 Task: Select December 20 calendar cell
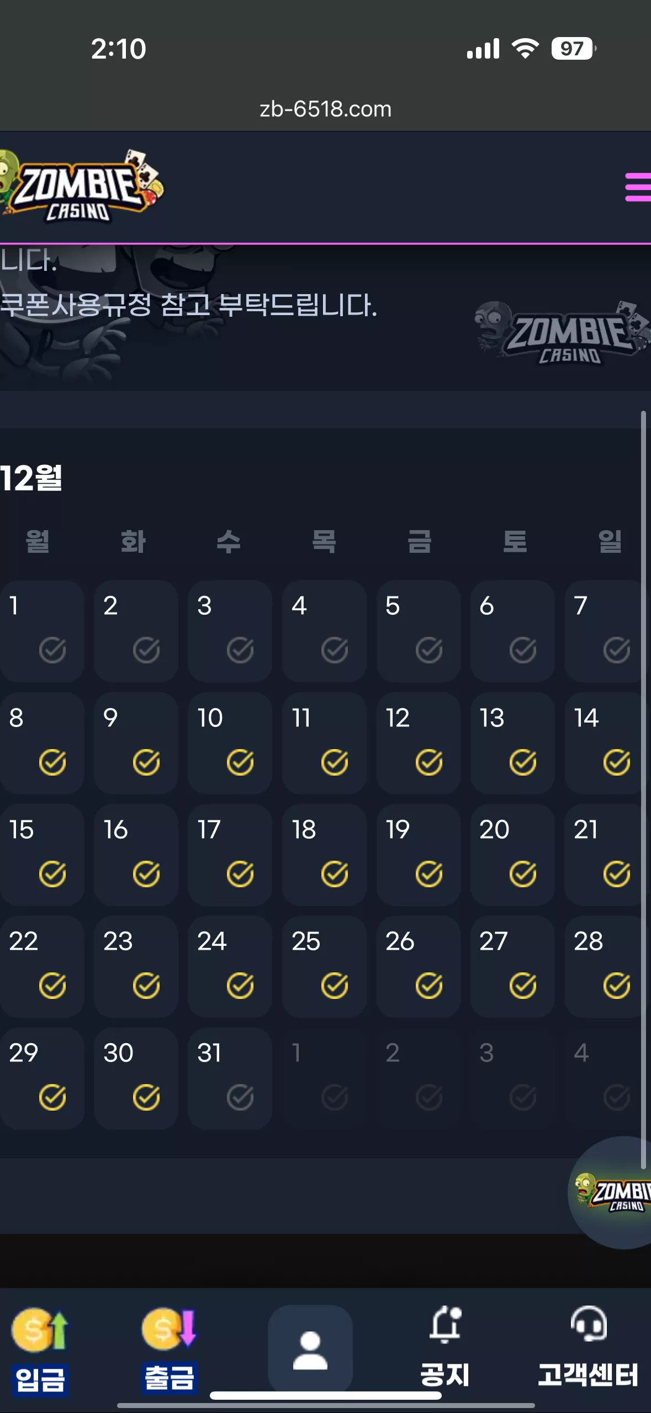click(512, 855)
